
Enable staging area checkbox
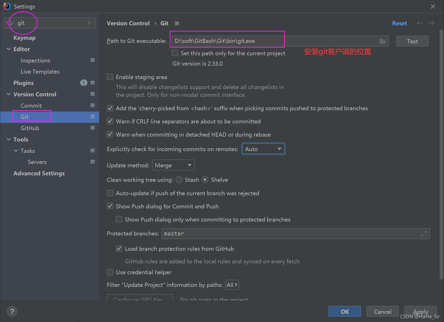tap(110, 77)
